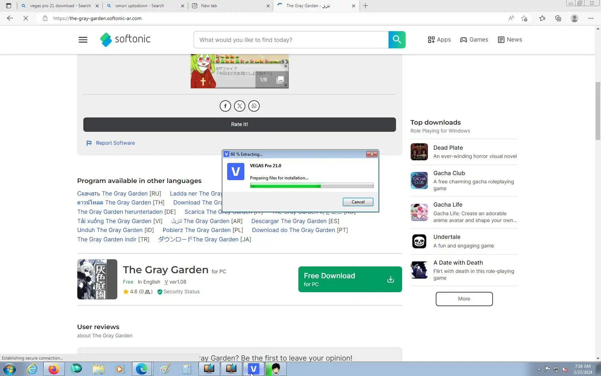Open Calculator from taskbar
Image resolution: width=601 pixels, height=376 pixels.
[187, 369]
